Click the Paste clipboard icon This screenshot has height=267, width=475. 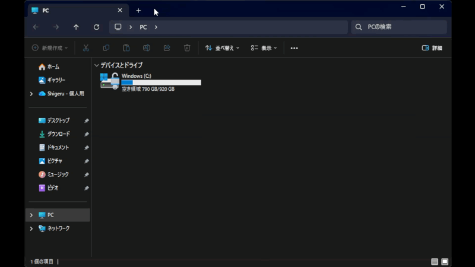[126, 48]
